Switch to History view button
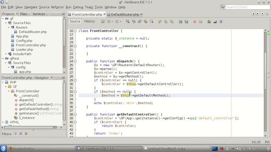The width and height of the screenshot is (271, 152). (89, 22)
